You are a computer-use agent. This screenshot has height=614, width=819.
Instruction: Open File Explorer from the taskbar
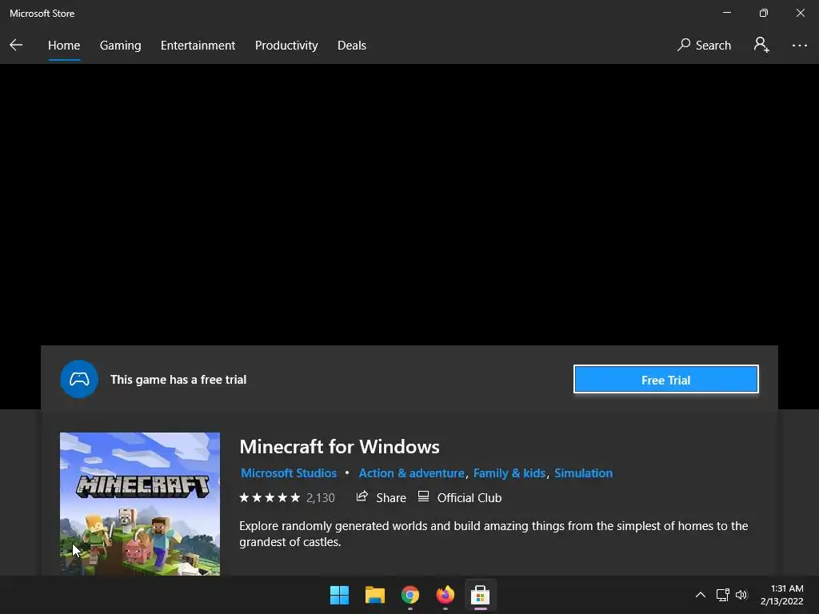(x=374, y=595)
